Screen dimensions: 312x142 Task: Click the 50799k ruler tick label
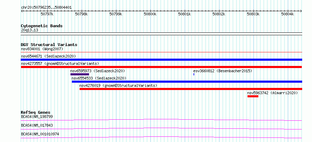pos(116,14)
